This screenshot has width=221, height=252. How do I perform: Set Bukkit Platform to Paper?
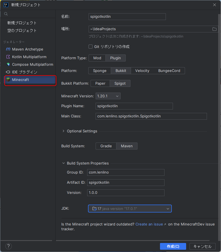tap(100, 84)
